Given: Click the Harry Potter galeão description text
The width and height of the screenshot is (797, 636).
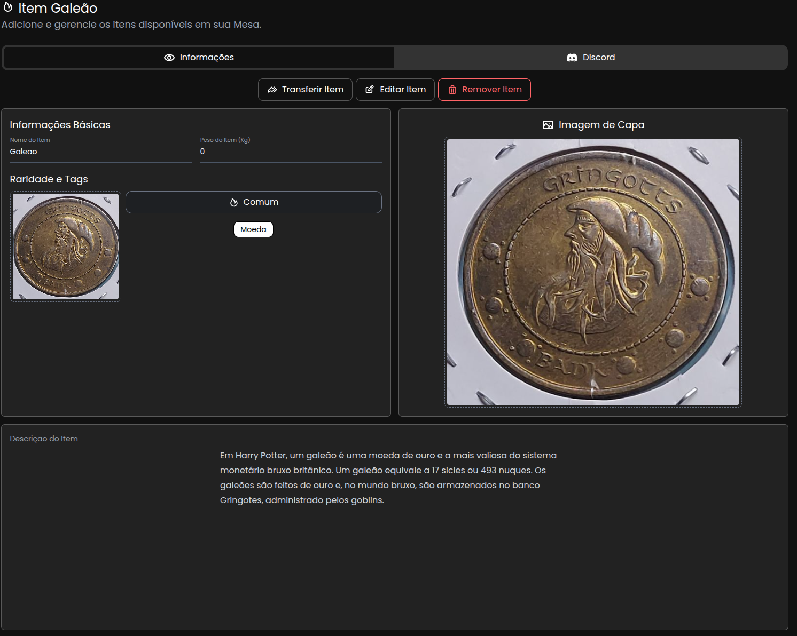Looking at the screenshot, I should coord(388,478).
